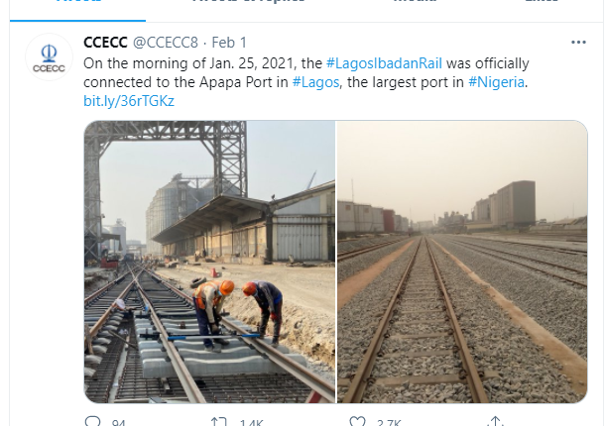605x426 pixels.
Task: Click the 3.7K likes count
Action: 387,423
